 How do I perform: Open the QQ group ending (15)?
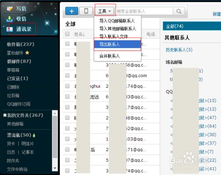pos(208,101)
